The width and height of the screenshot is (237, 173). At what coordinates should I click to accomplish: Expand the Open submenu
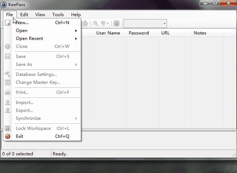click(x=46, y=31)
